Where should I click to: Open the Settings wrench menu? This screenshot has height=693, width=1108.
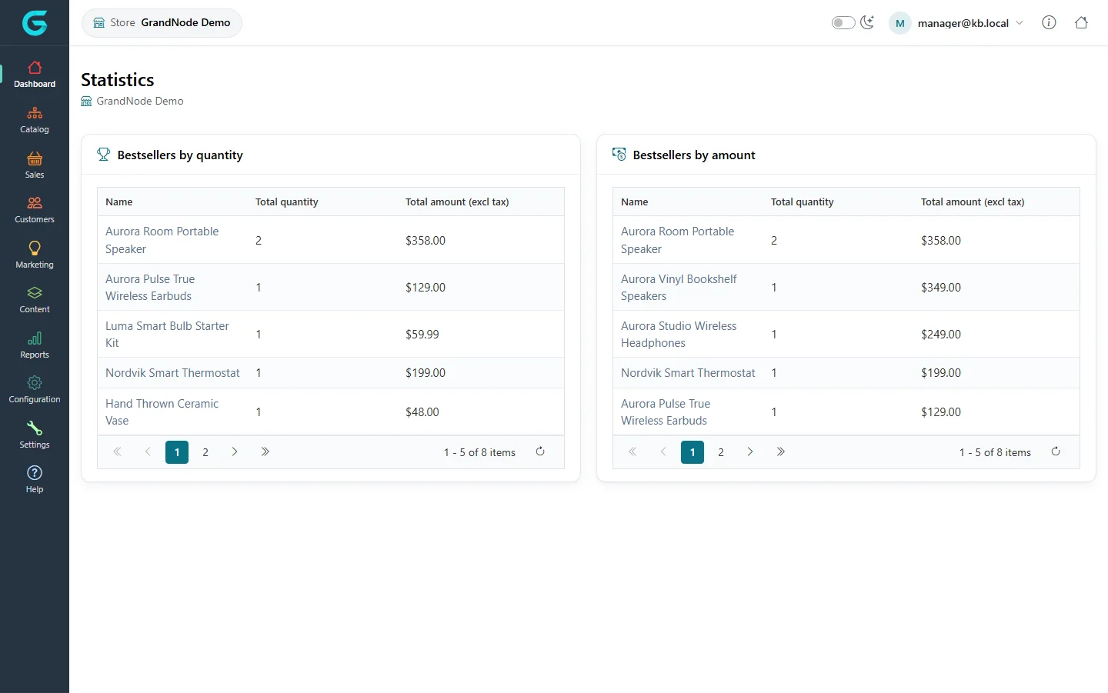pyautogui.click(x=35, y=435)
